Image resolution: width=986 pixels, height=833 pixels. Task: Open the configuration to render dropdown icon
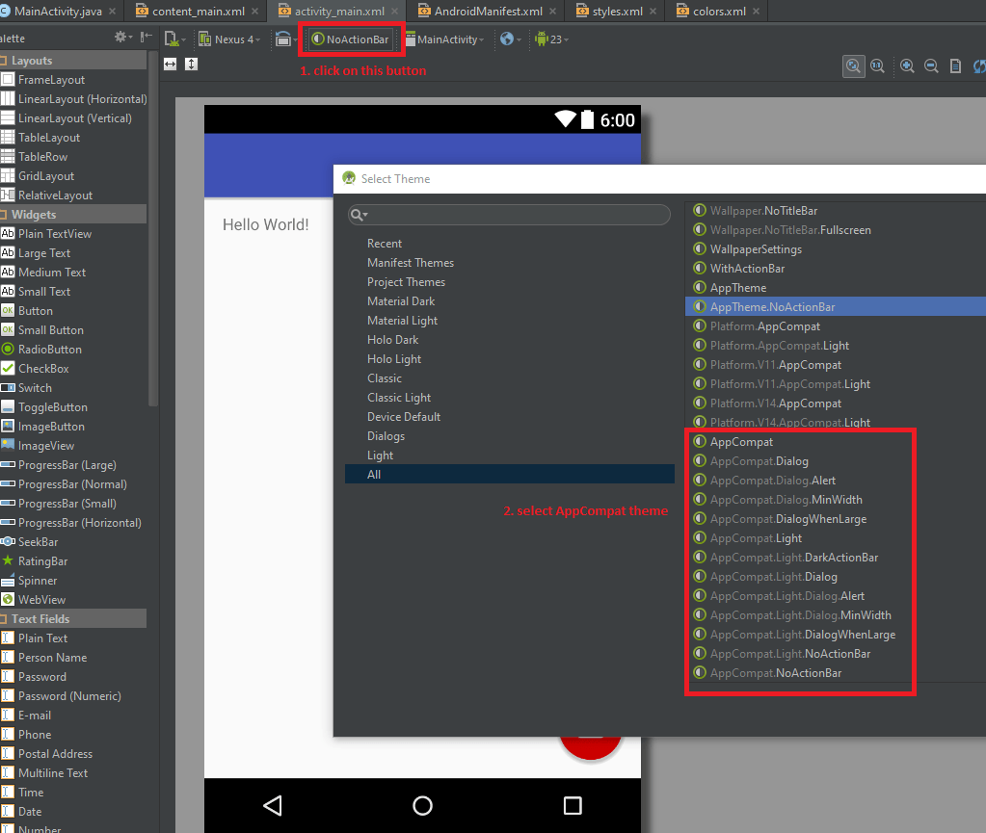[x=174, y=39]
